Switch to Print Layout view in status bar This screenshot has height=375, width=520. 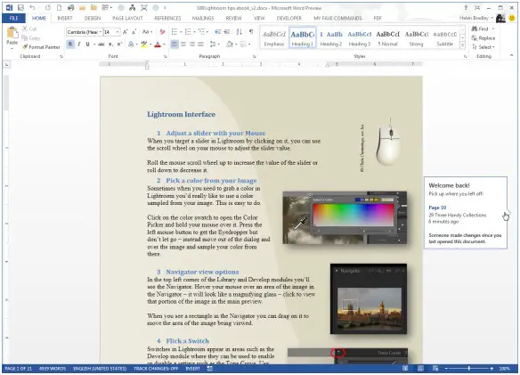(x=420, y=369)
